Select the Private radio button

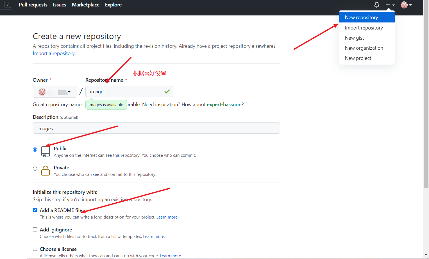point(35,169)
